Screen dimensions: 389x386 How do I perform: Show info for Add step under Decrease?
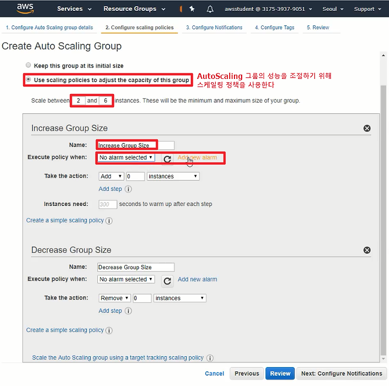pyautogui.click(x=128, y=311)
